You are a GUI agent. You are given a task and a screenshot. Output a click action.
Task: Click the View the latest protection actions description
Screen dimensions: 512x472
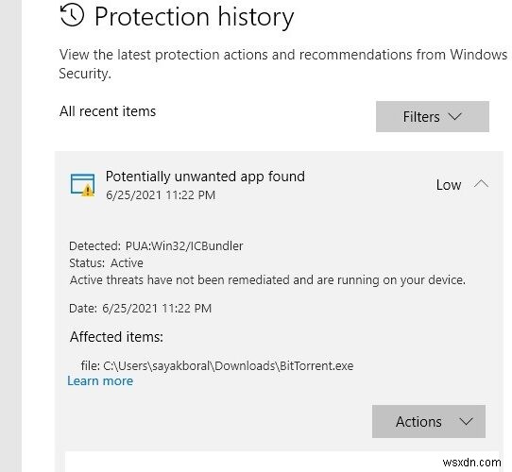click(282, 64)
